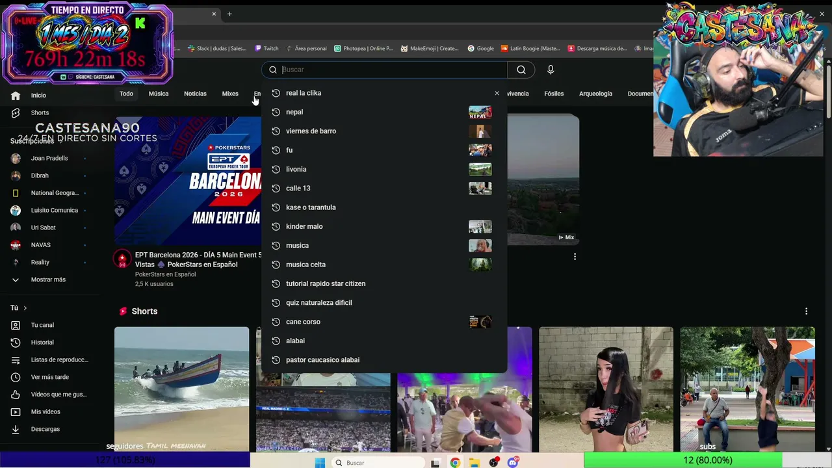
Task: Choose the 'nepal' search suggestion
Action: pyautogui.click(x=384, y=112)
